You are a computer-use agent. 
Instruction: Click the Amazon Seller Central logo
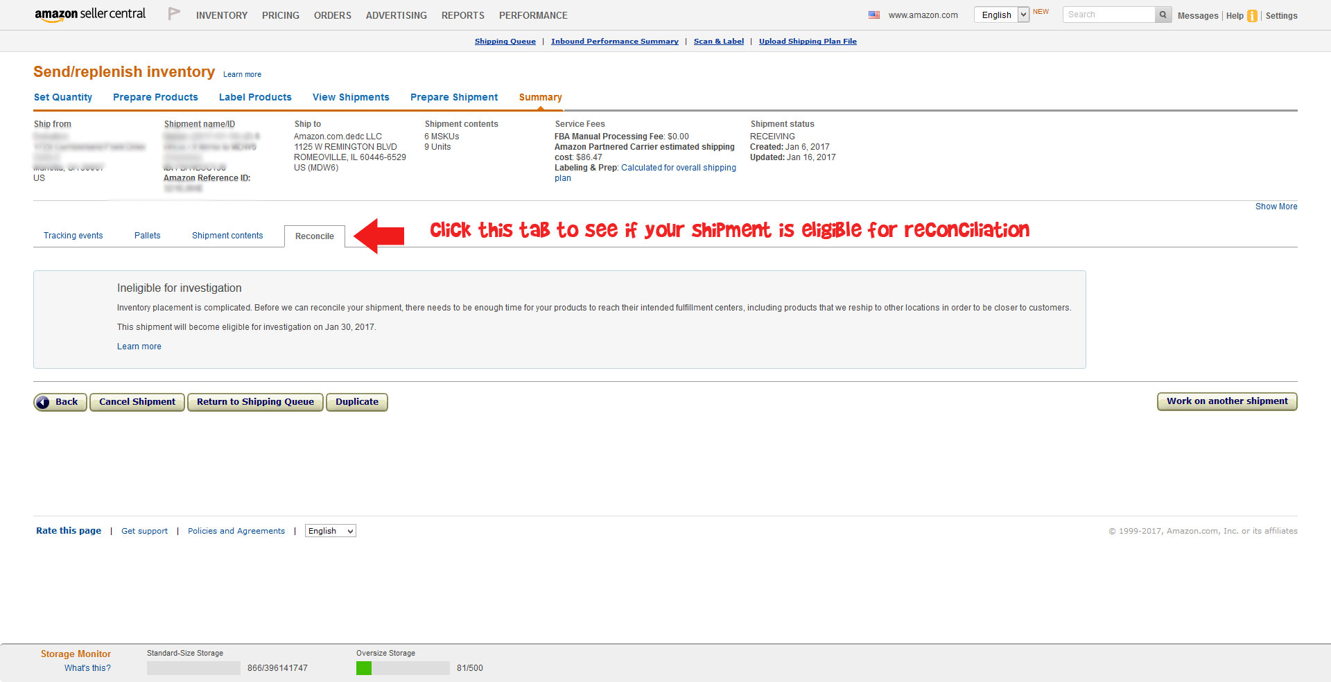pos(90,15)
